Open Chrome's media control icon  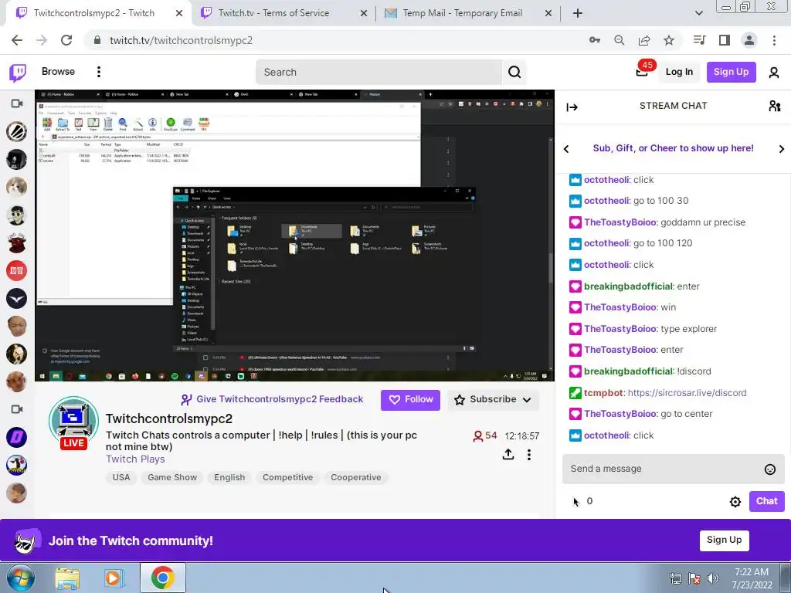(x=700, y=40)
